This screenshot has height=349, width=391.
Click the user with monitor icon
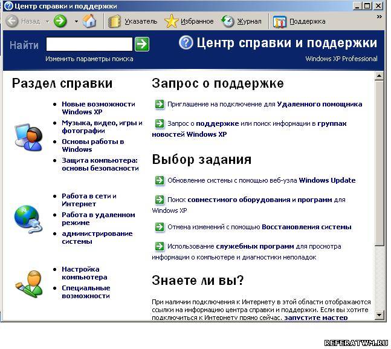click(28, 137)
